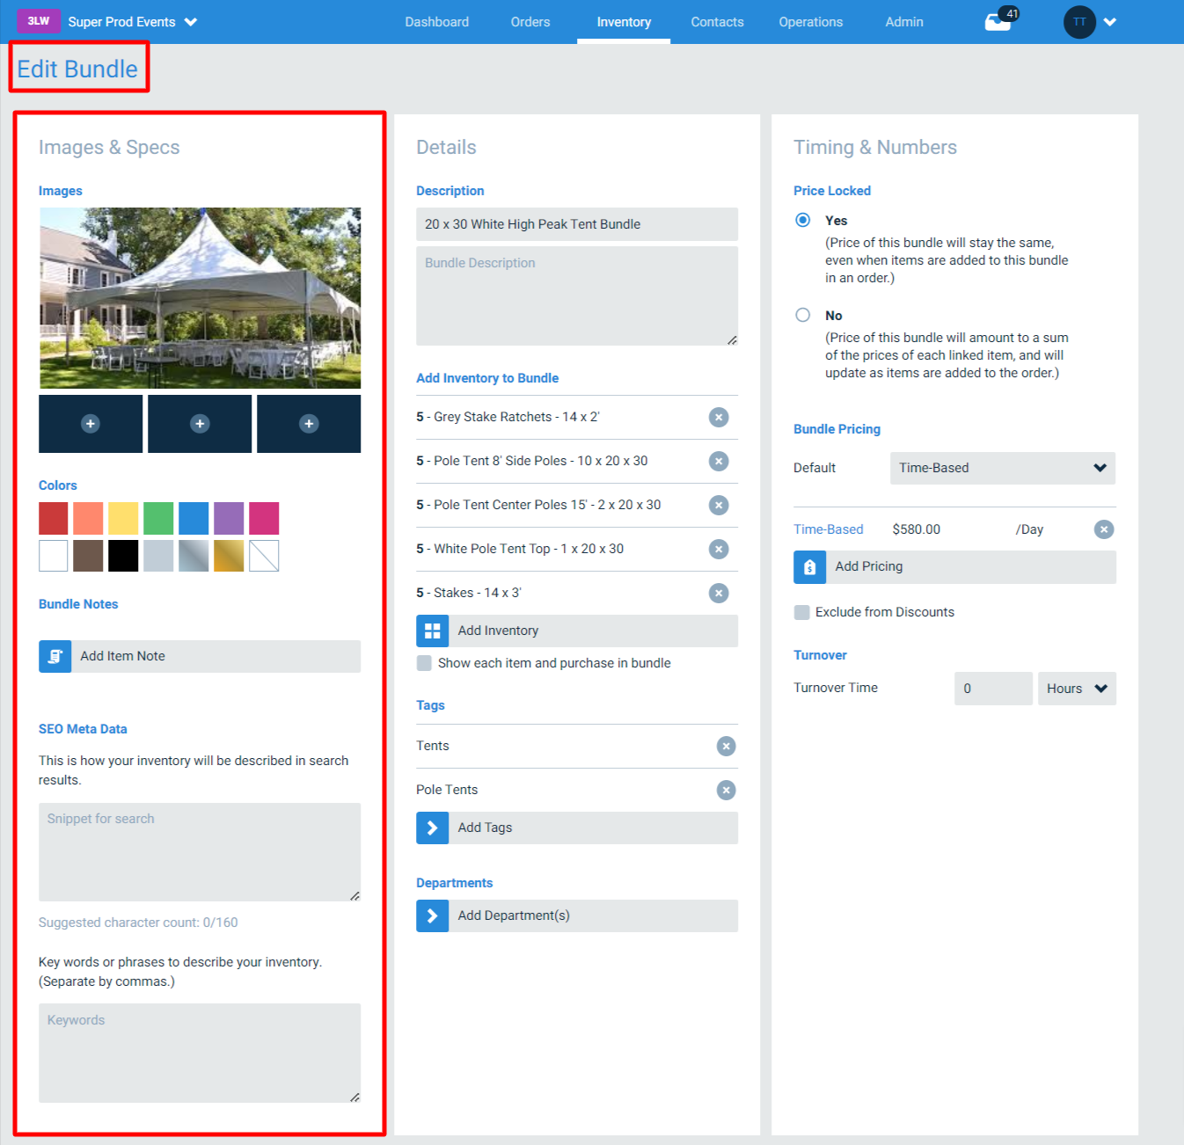Click the Add Inventory grid icon
The height and width of the screenshot is (1145, 1184).
432,631
